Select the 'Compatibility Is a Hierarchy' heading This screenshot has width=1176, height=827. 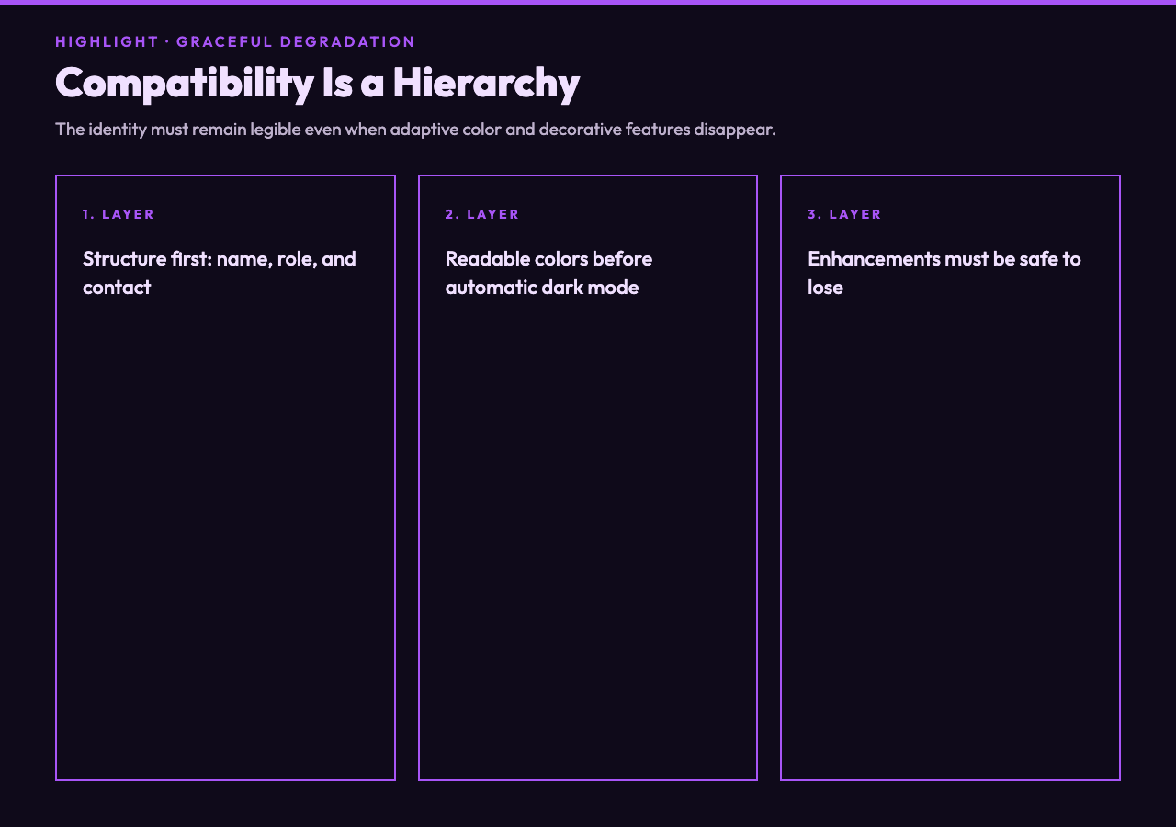[x=317, y=83]
